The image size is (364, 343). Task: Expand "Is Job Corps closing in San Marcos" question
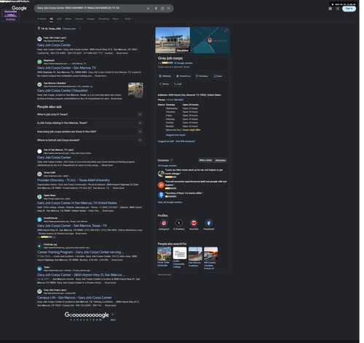[x=90, y=123]
